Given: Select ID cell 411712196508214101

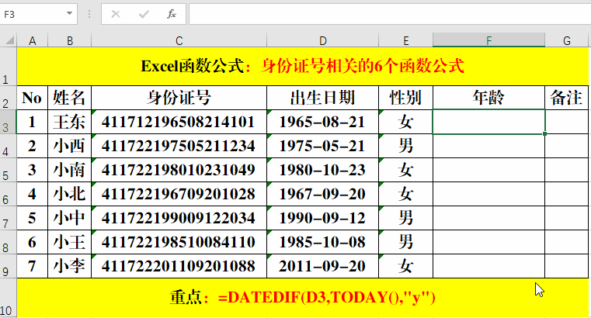Looking at the screenshot, I should point(179,122).
